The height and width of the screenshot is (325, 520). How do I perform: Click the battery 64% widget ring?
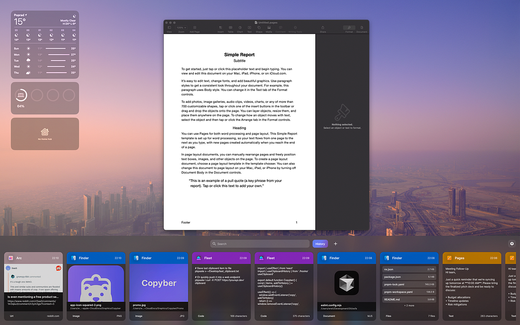(21, 95)
